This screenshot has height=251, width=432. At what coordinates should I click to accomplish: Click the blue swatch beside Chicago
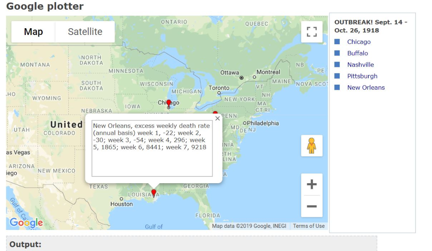[x=337, y=42]
